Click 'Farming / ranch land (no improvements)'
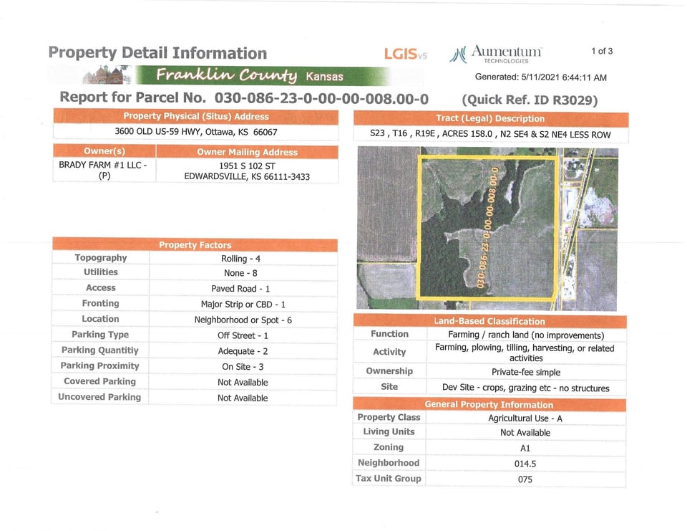Image resolution: width=687 pixels, height=531 pixels. (526, 335)
